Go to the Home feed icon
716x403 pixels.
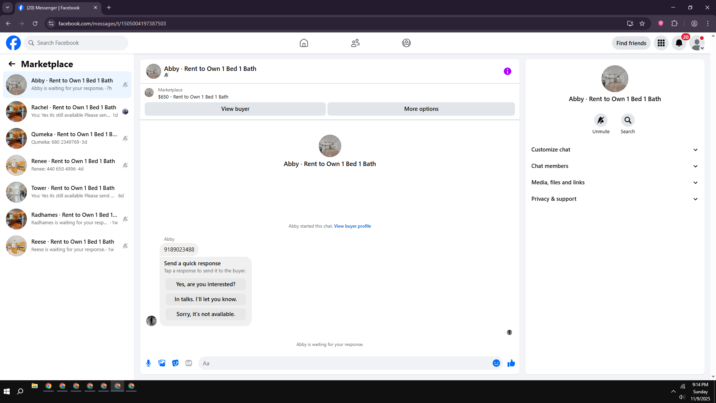304,43
